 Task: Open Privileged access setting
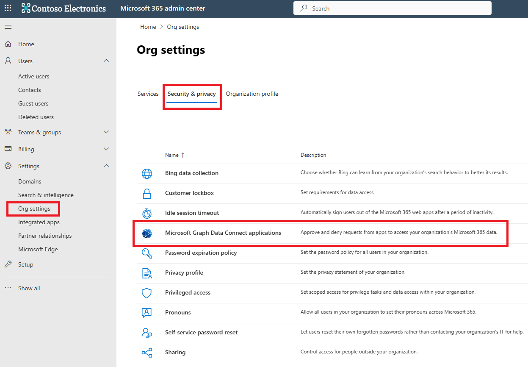188,292
